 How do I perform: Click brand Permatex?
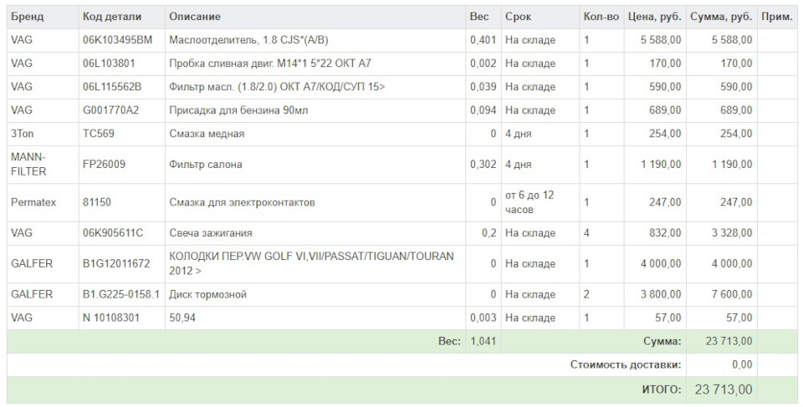point(33,202)
